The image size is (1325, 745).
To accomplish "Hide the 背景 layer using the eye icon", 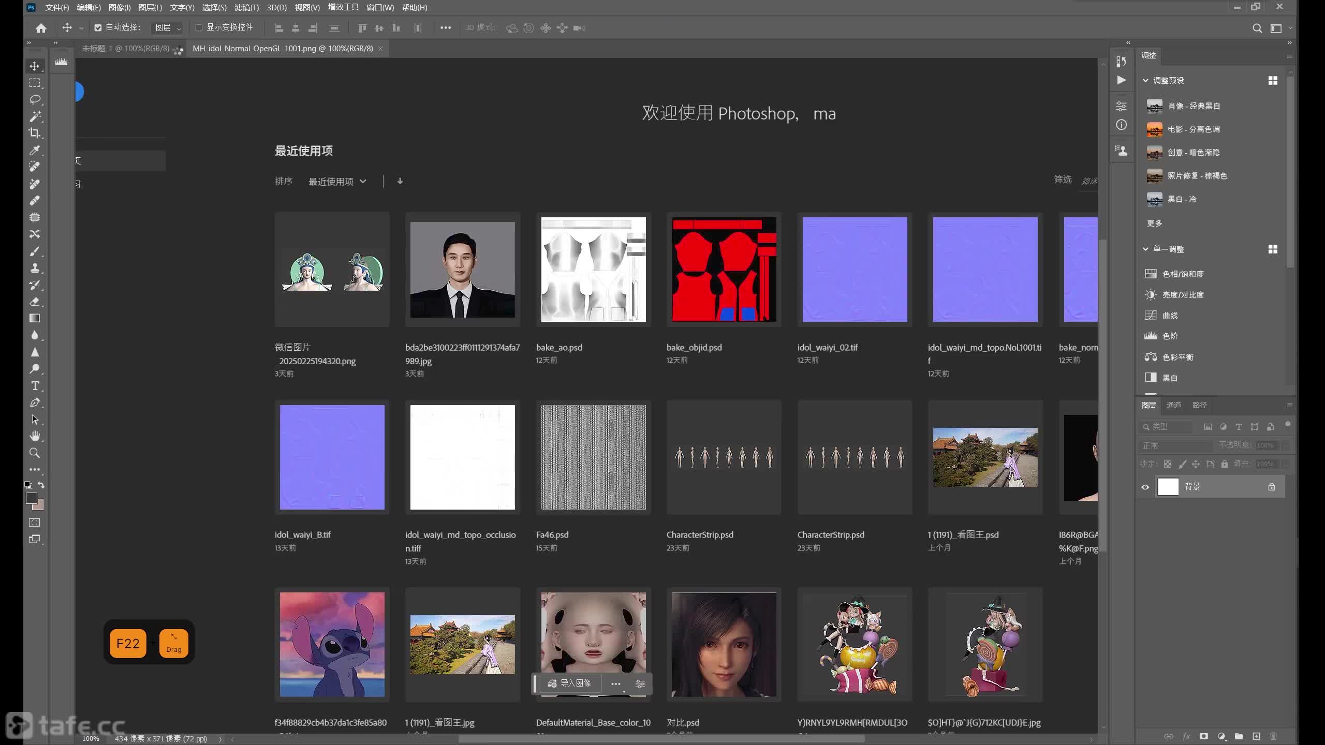I will coord(1145,487).
